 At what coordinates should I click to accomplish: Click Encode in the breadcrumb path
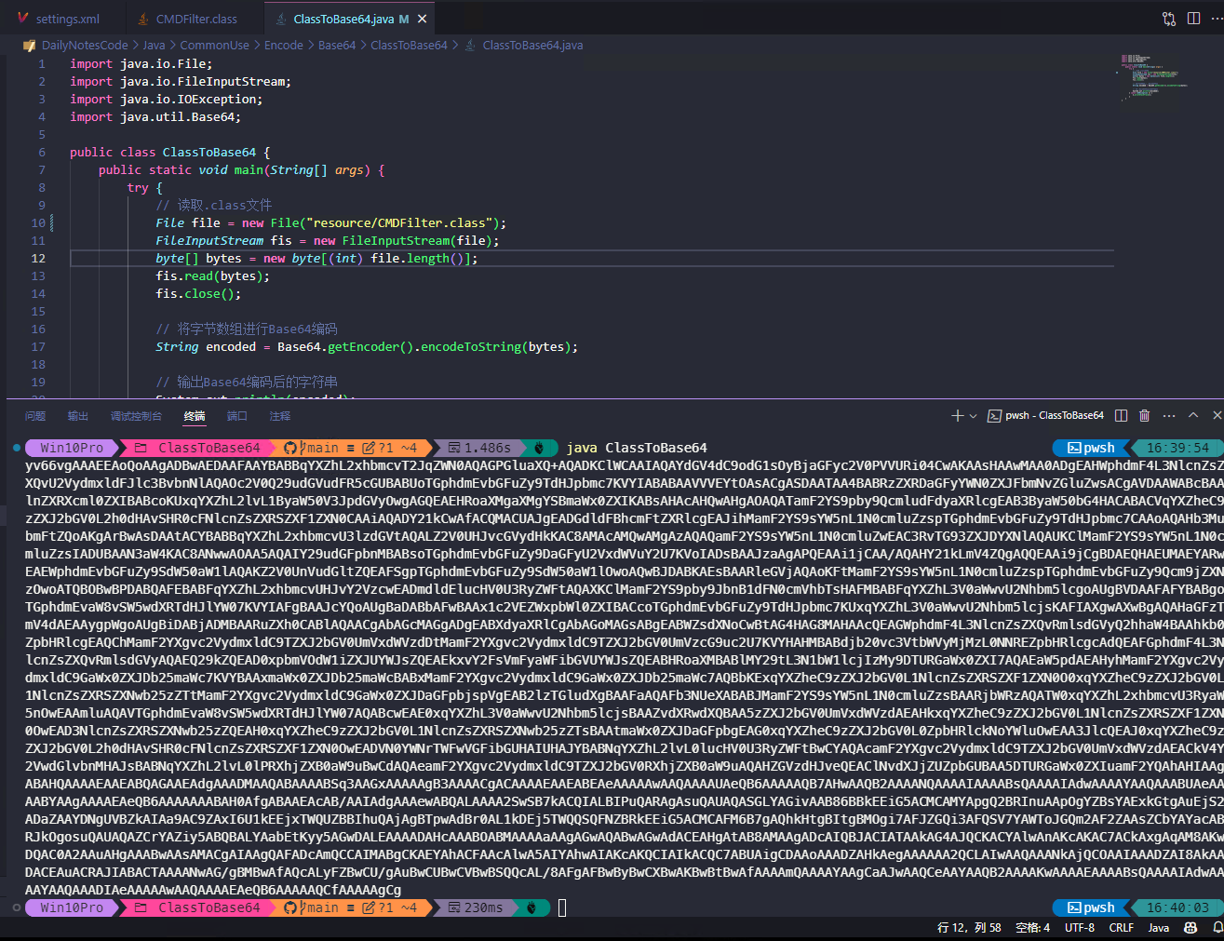pyautogui.click(x=284, y=45)
